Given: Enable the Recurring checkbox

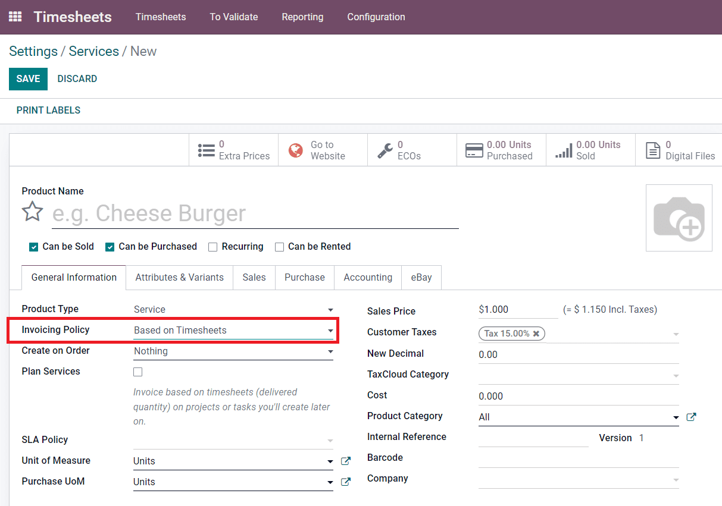Looking at the screenshot, I should [x=213, y=246].
